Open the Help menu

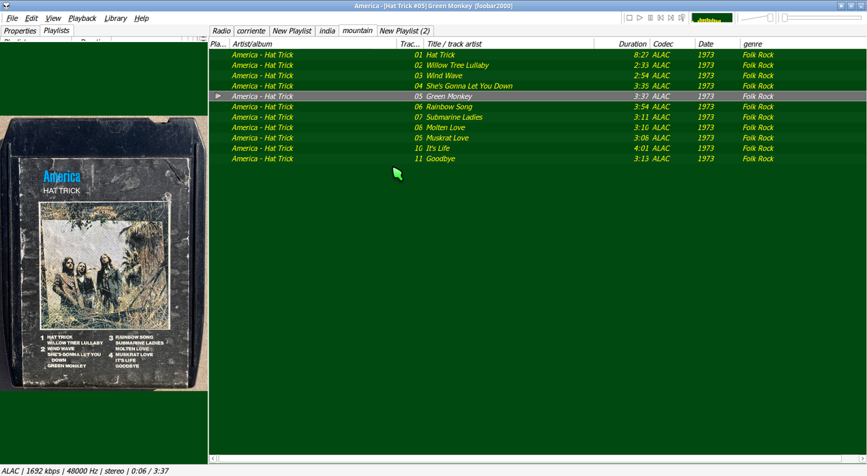[142, 18]
